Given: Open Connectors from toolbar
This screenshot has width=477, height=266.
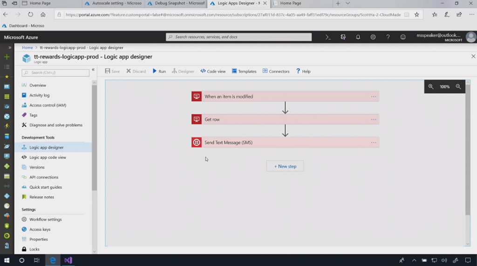Looking at the screenshot, I should point(276,71).
